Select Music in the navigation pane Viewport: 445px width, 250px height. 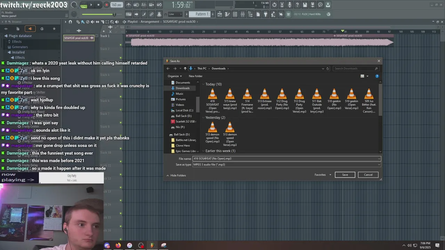179,94
